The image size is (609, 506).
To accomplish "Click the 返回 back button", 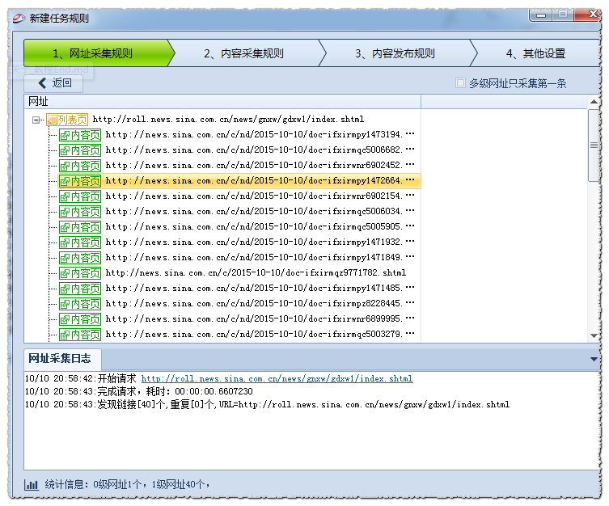I will coord(54,83).
